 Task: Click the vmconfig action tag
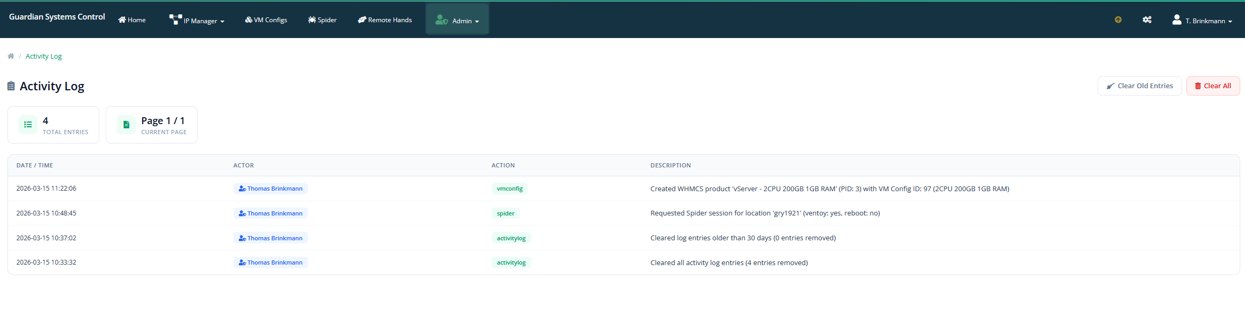(x=510, y=189)
